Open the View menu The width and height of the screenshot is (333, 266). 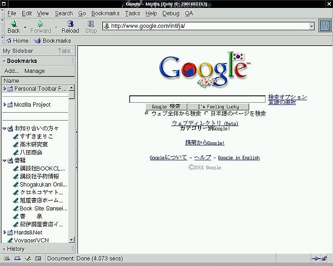(43, 13)
